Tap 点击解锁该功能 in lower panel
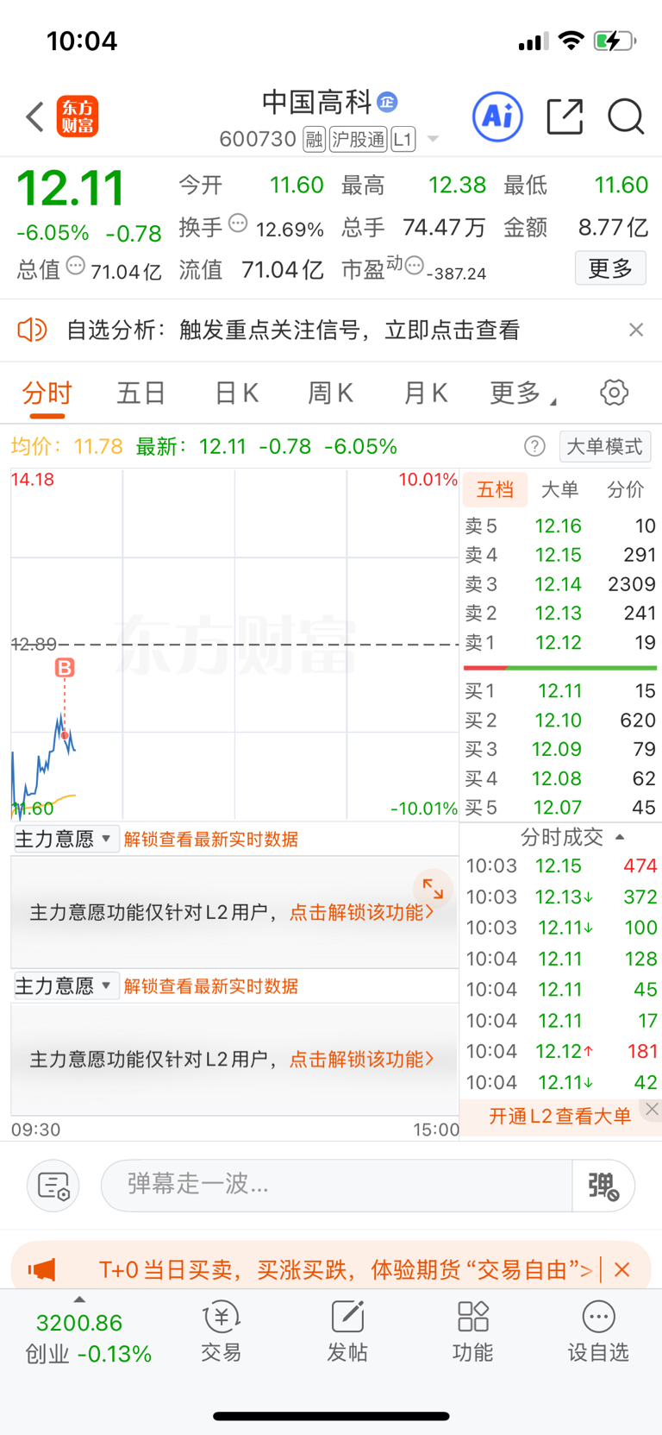This screenshot has width=662, height=1435. pos(362,1059)
